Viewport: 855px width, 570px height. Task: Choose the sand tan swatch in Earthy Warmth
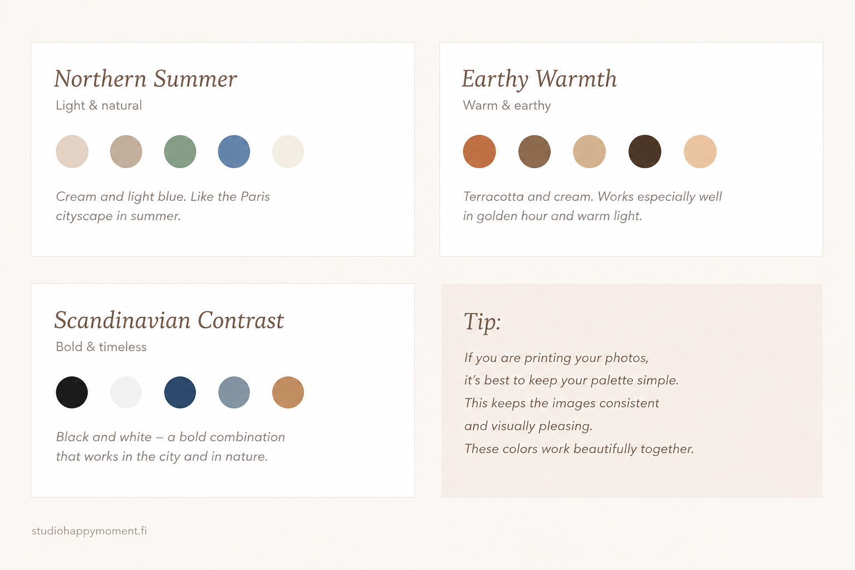pyautogui.click(x=589, y=151)
